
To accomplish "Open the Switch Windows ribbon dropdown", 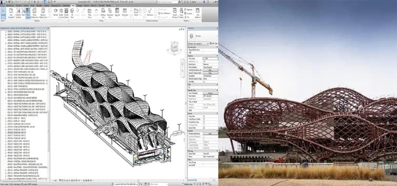I will point(175,13).
